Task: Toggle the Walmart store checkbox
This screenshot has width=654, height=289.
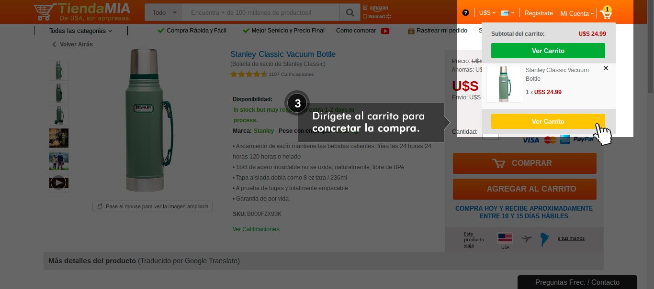Action: [x=365, y=16]
